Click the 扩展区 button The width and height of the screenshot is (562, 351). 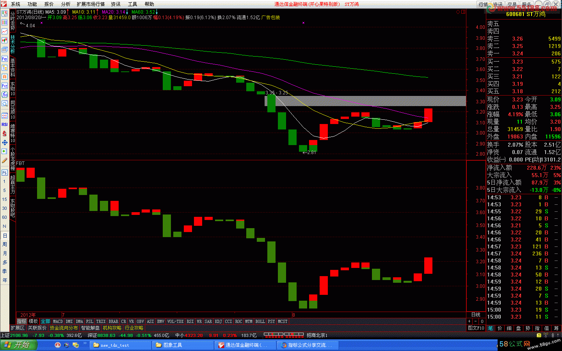18,328
